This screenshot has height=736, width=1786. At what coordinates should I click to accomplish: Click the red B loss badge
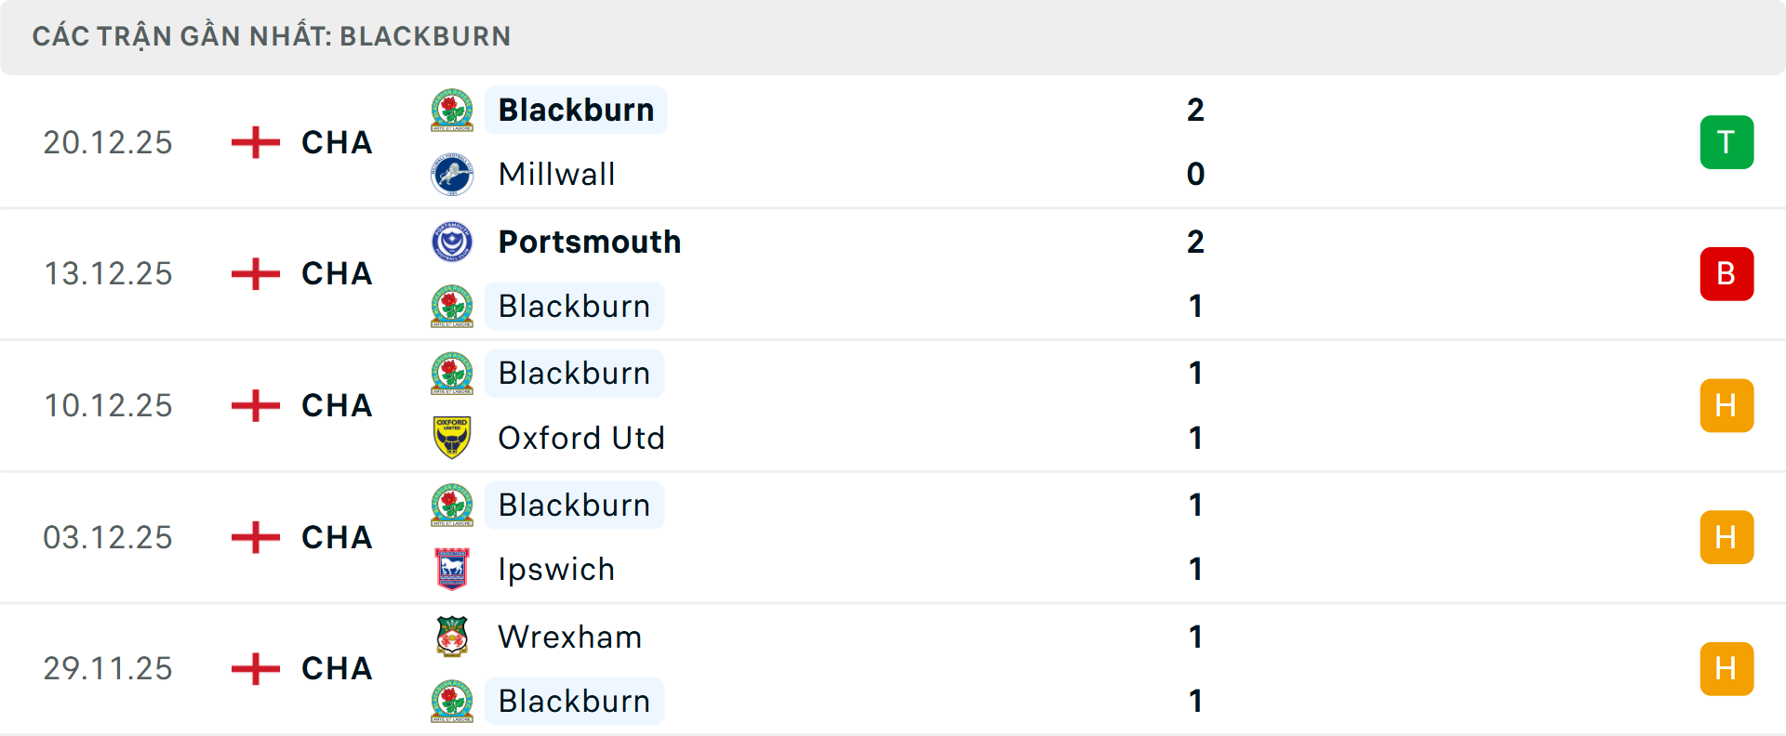click(x=1726, y=274)
